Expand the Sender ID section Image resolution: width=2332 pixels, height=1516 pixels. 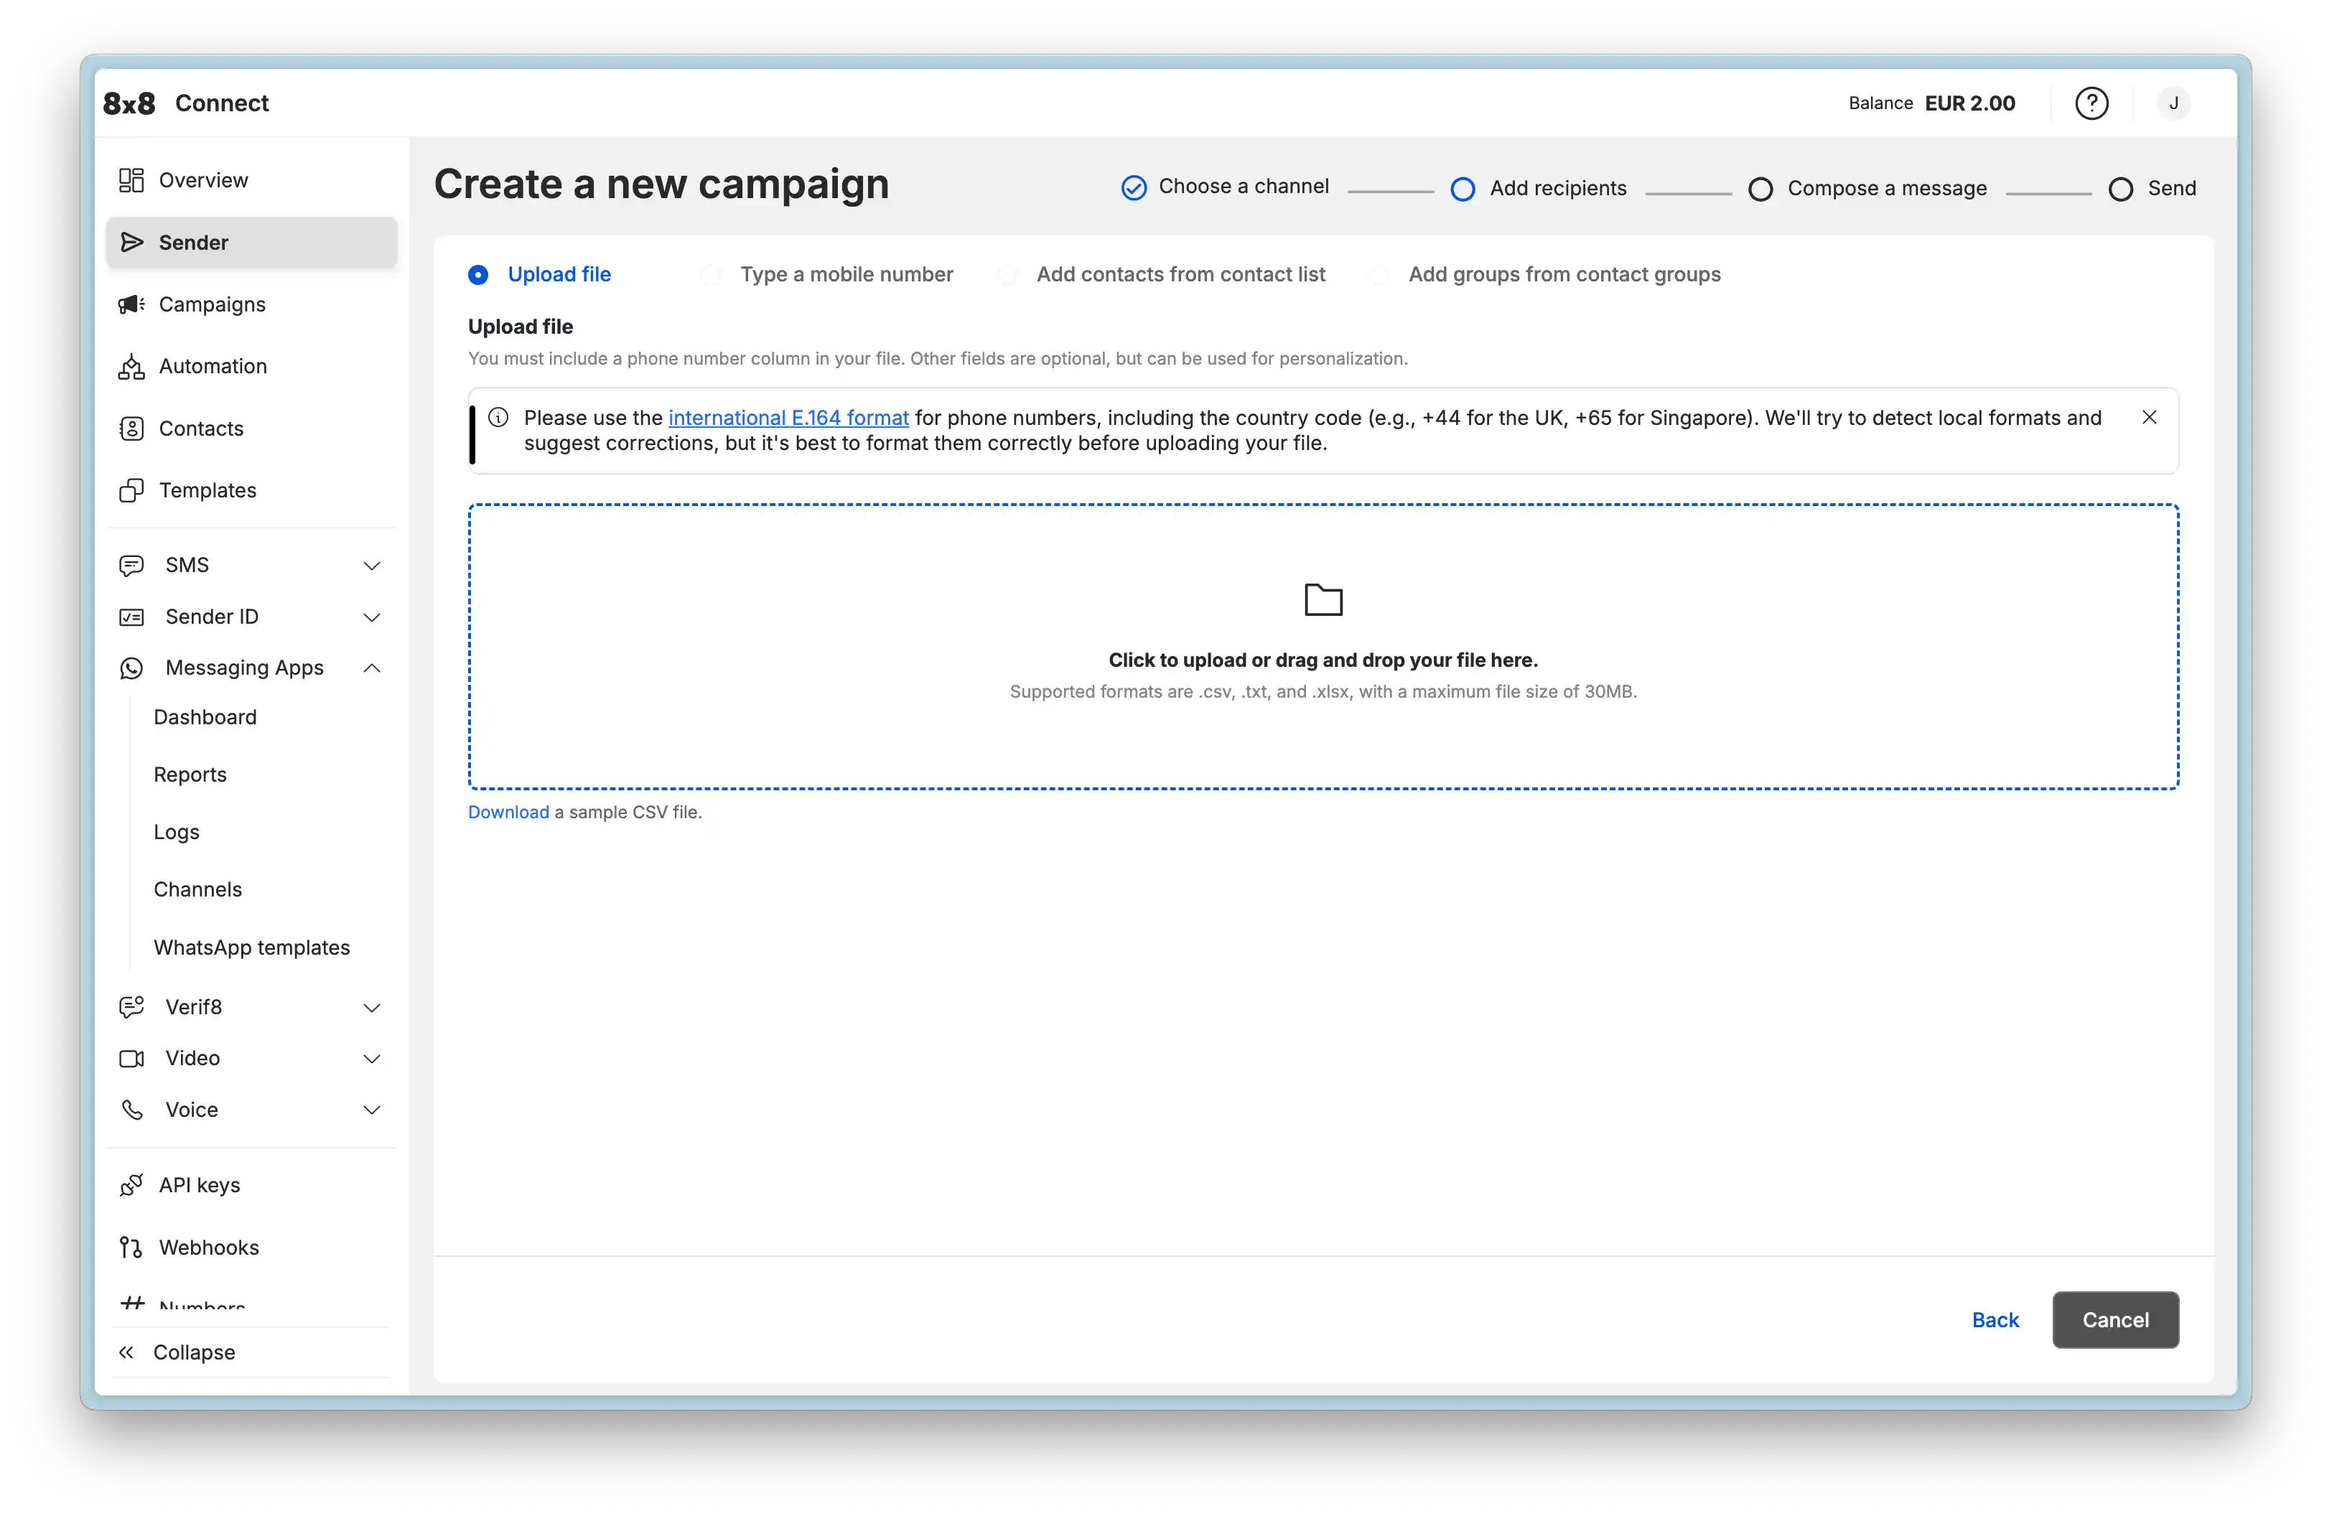[x=371, y=617]
